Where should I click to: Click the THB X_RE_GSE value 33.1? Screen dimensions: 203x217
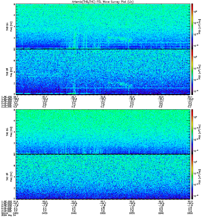tap(190, 97)
